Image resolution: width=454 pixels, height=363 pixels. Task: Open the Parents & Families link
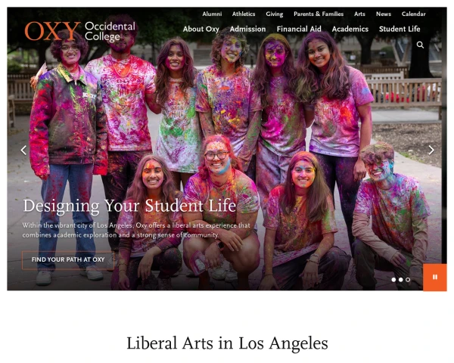click(319, 14)
